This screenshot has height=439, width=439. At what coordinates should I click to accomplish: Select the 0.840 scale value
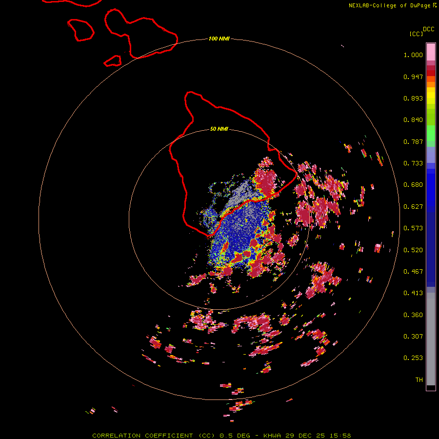pos(413,120)
